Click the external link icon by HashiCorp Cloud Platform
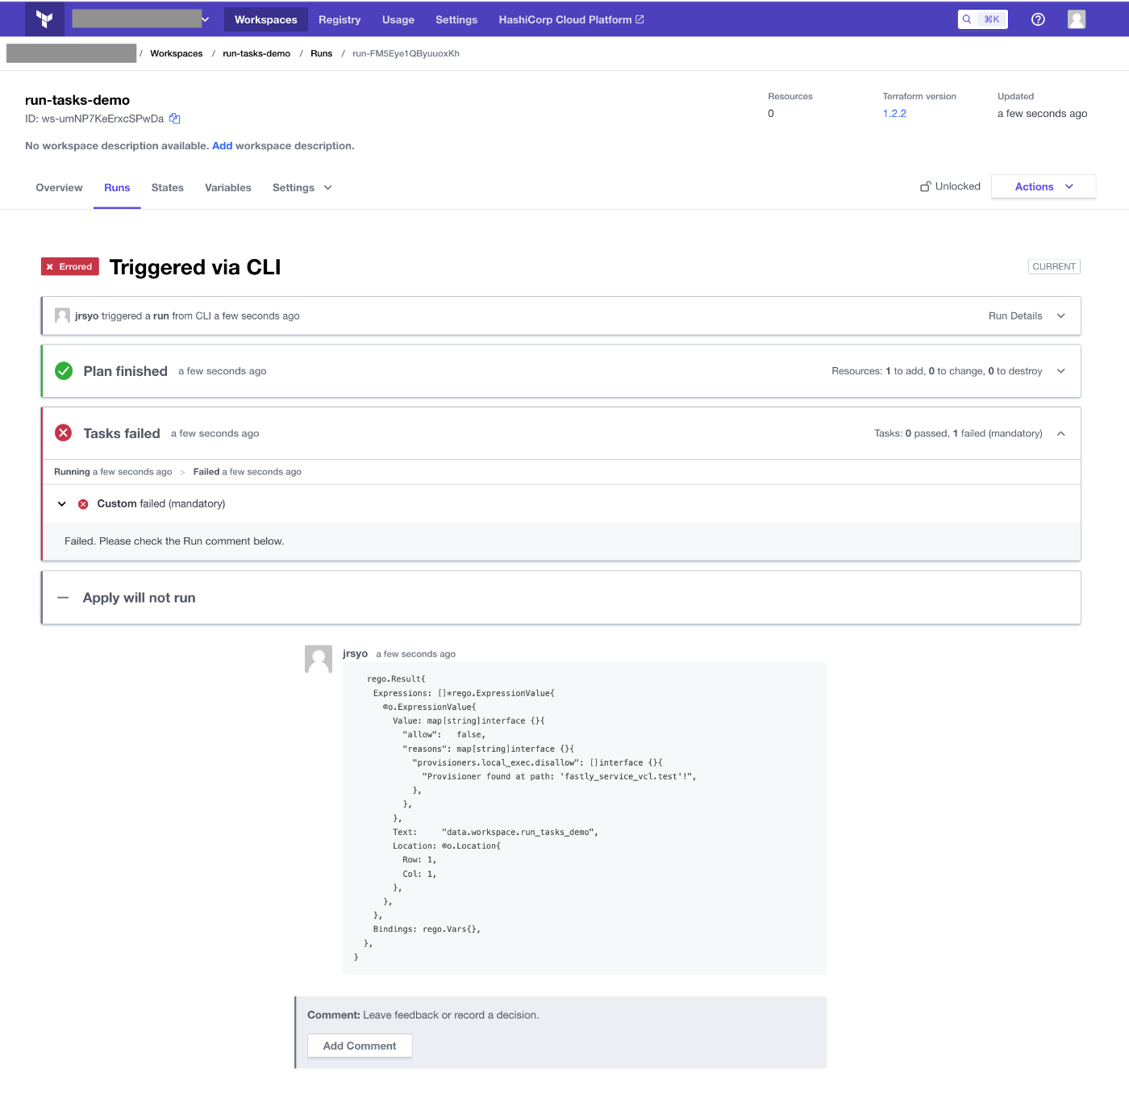The image size is (1129, 1098). tap(639, 19)
